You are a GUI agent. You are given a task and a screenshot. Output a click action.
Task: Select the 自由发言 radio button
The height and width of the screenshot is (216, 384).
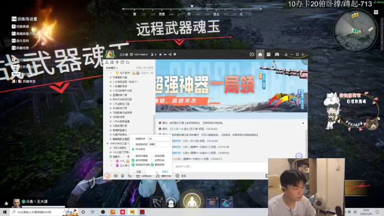[133, 149]
